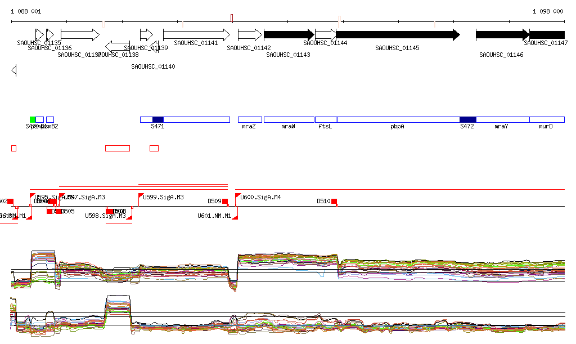This screenshot has height=344, width=576.
Task: Click the U599.SigA.M3 promoter flag
Action: pyautogui.click(x=141, y=196)
